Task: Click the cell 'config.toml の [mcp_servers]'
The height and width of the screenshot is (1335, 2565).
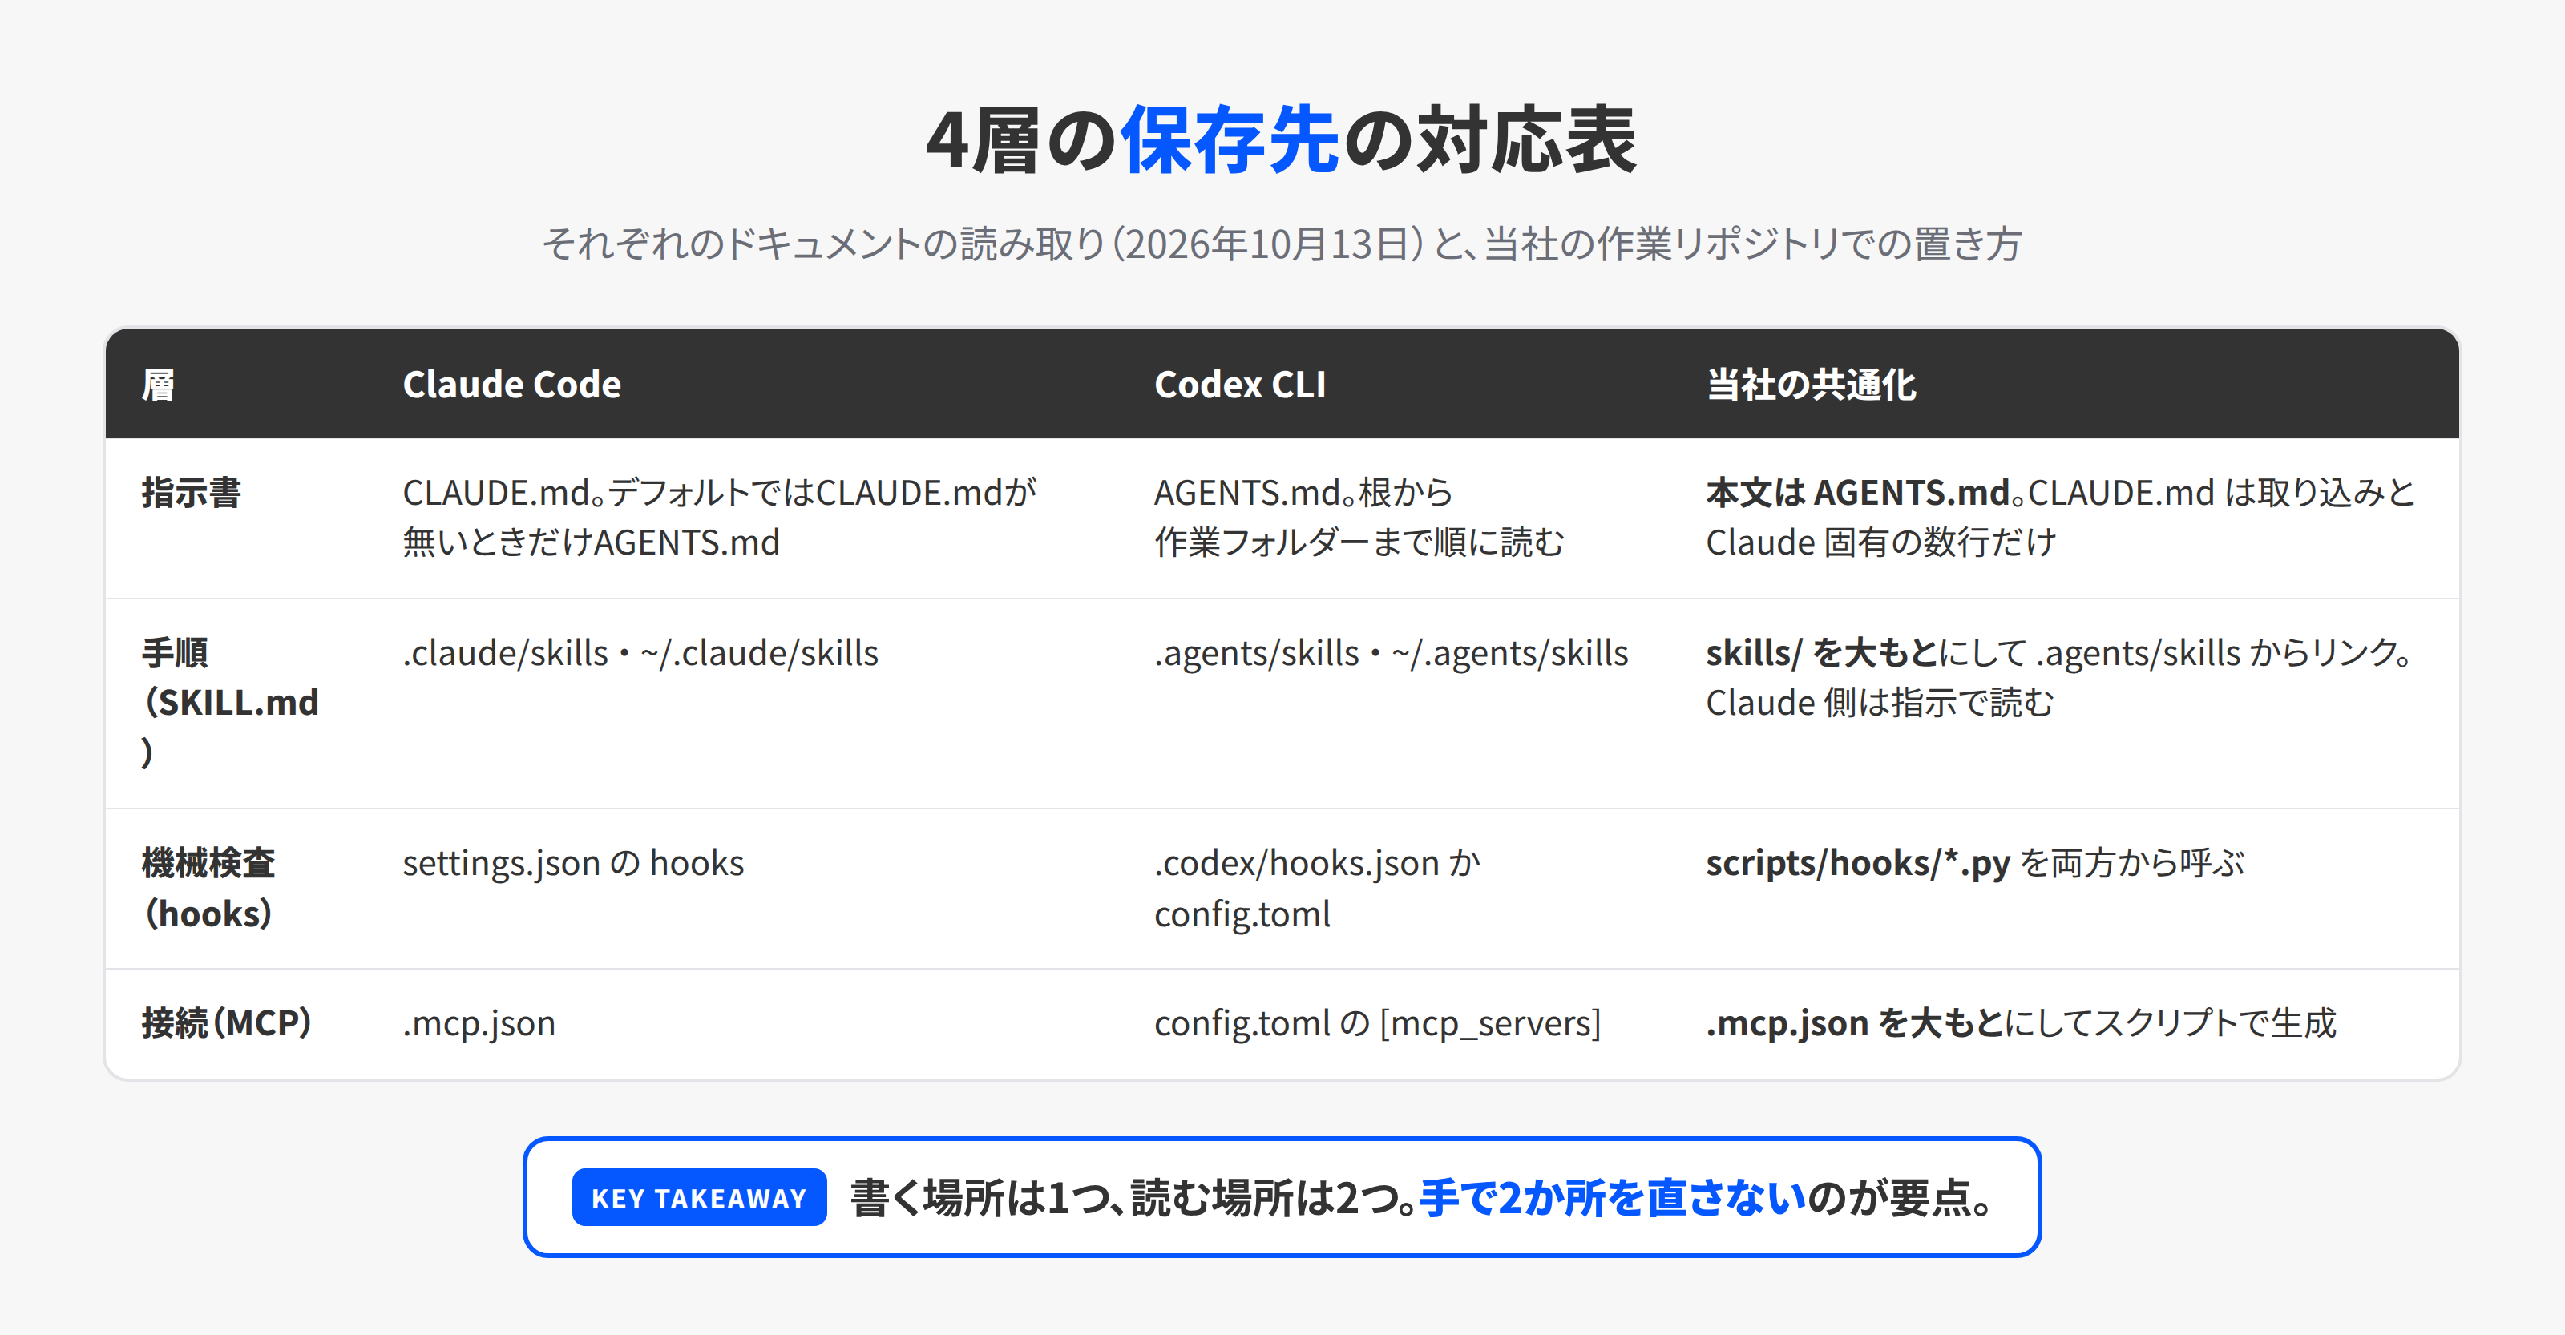Action: coord(1378,1023)
